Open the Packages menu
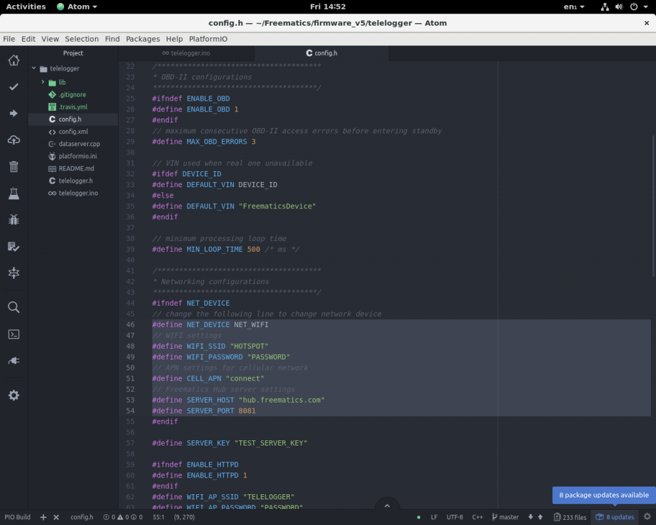Image resolution: width=656 pixels, height=525 pixels. (x=142, y=39)
